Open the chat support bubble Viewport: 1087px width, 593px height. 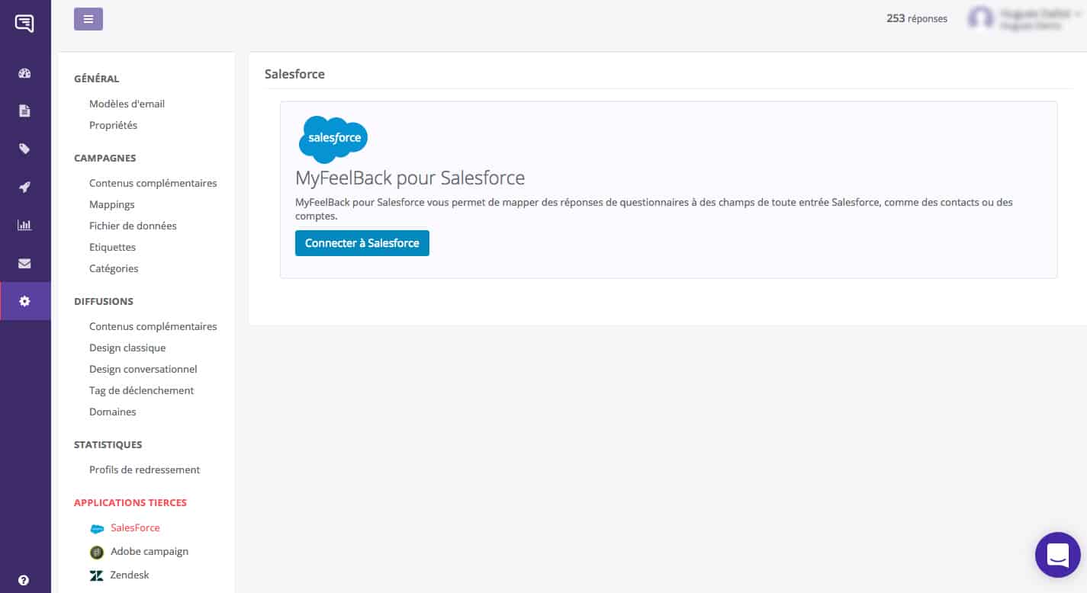[1058, 555]
